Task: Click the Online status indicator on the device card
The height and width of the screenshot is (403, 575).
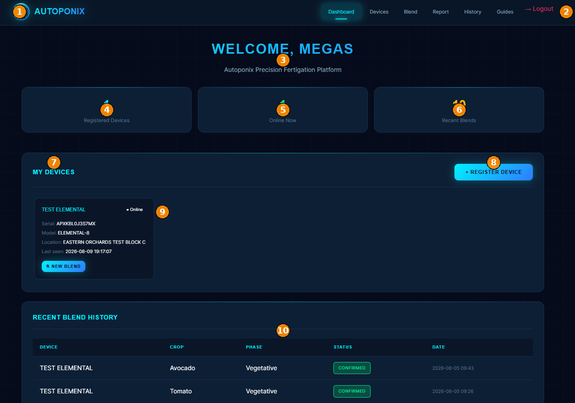Action: [134, 209]
